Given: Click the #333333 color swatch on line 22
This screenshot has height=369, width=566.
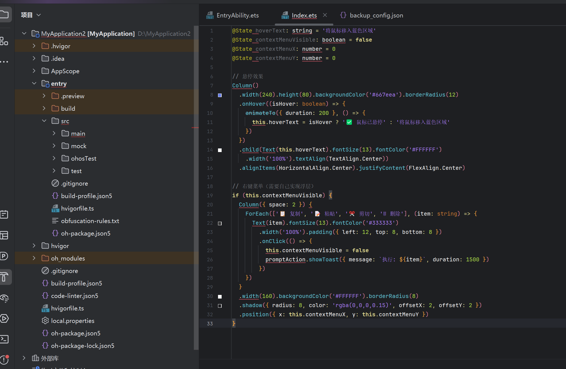Looking at the screenshot, I should tap(220, 223).
